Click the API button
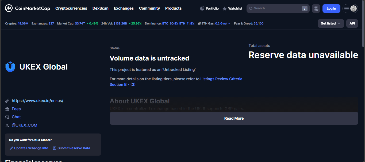365x162 pixels. tap(352, 23)
